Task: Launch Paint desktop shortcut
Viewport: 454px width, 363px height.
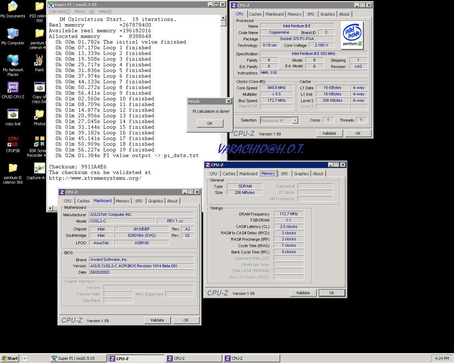Action: pyautogui.click(x=39, y=63)
